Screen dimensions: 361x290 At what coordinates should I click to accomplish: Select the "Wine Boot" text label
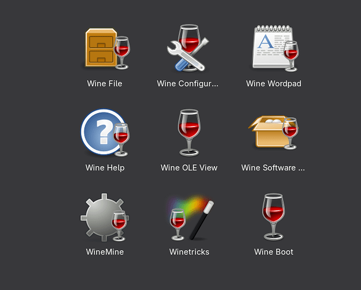[x=273, y=252]
